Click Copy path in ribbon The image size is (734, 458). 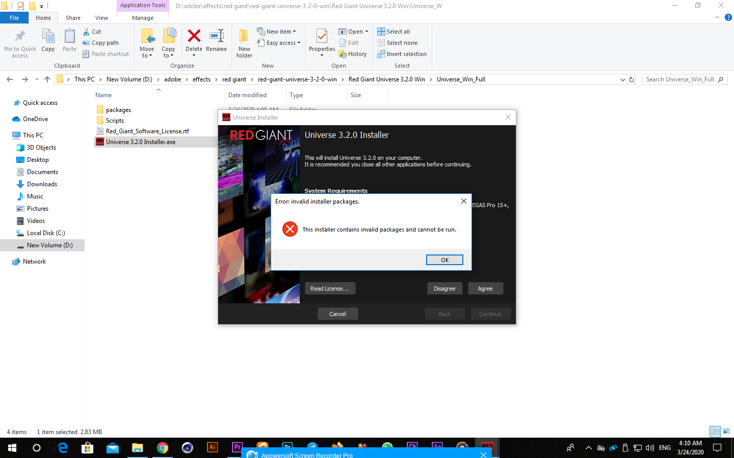coord(100,43)
